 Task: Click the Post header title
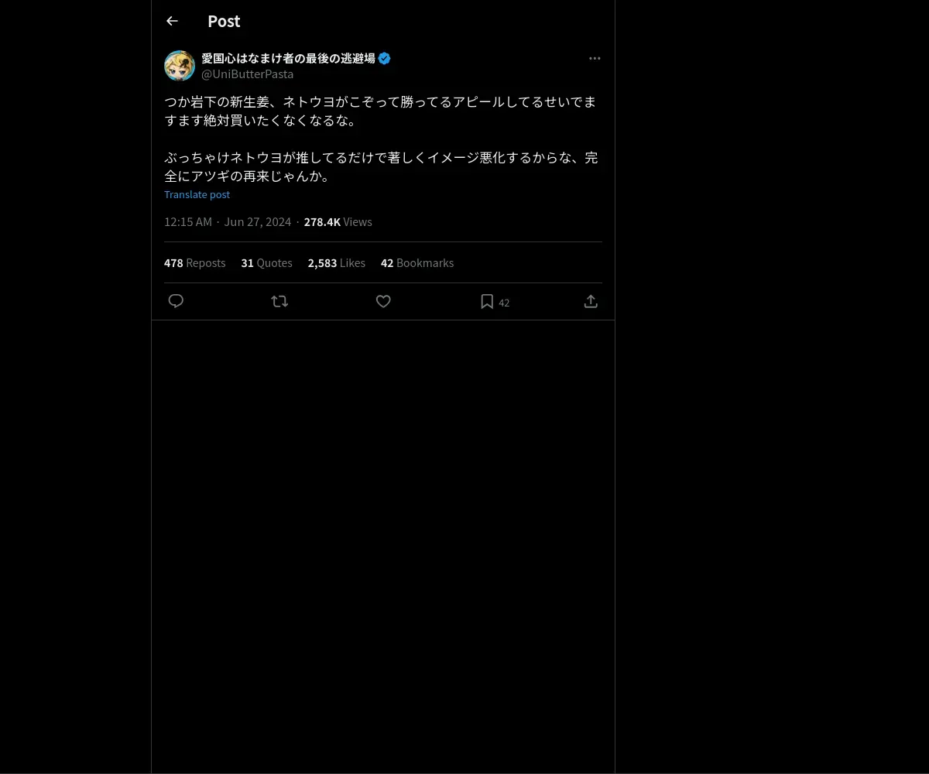click(224, 21)
